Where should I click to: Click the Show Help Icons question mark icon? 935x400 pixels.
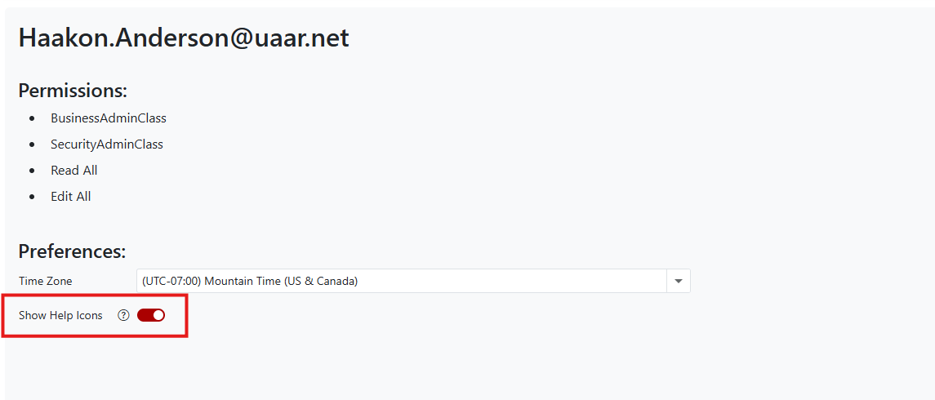(x=123, y=315)
